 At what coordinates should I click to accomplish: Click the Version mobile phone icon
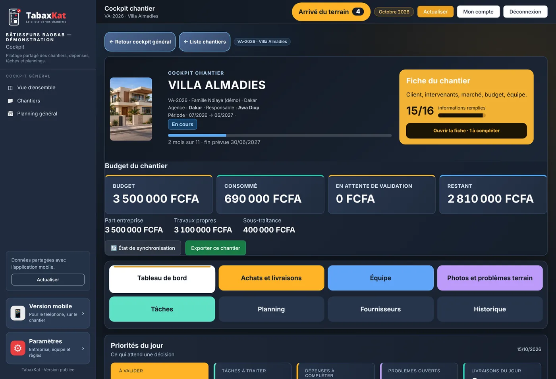(18, 313)
